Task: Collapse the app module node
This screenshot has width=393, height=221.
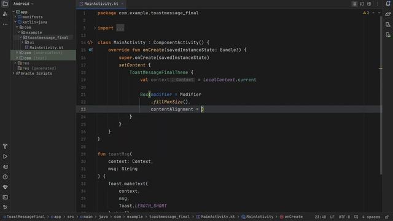Action: click(14, 12)
